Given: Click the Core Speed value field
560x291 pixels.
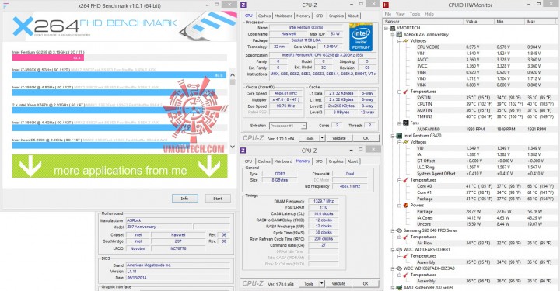Looking at the screenshot, I should [x=286, y=93].
